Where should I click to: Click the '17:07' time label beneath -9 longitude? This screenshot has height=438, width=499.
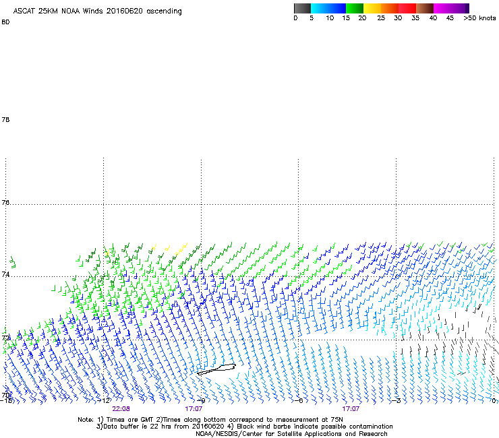coord(194,409)
